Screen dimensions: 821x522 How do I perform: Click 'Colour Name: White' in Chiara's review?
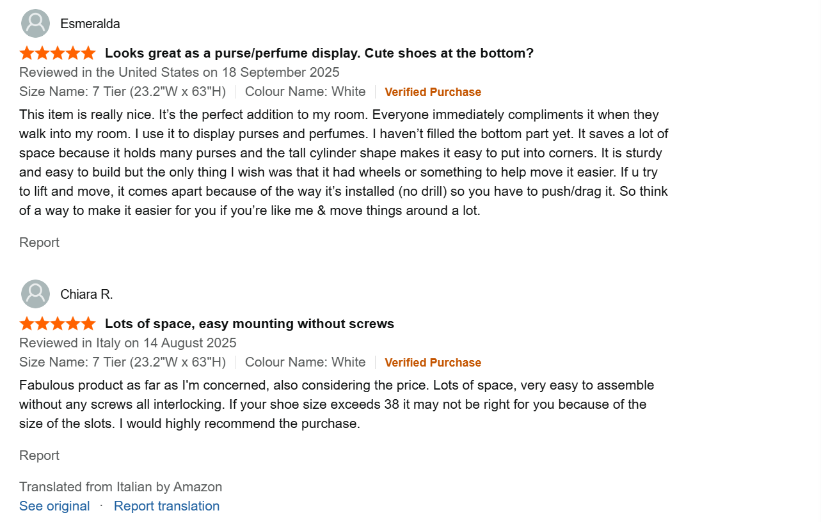point(305,362)
